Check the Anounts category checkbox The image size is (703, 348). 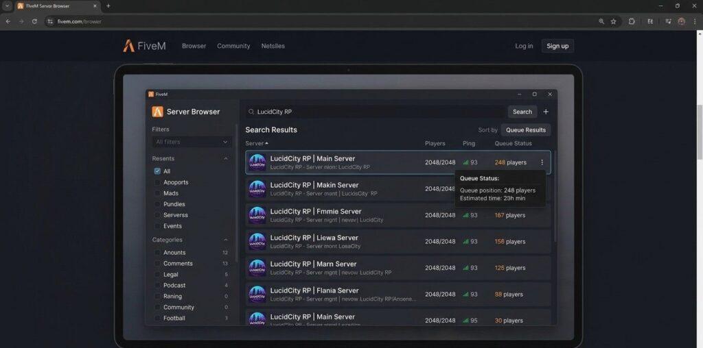[157, 252]
